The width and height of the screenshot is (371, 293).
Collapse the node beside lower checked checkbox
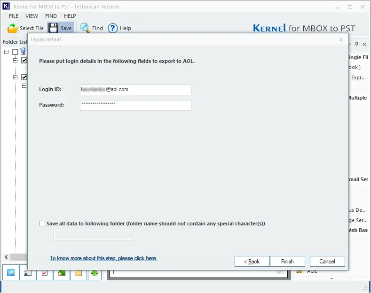click(x=16, y=77)
